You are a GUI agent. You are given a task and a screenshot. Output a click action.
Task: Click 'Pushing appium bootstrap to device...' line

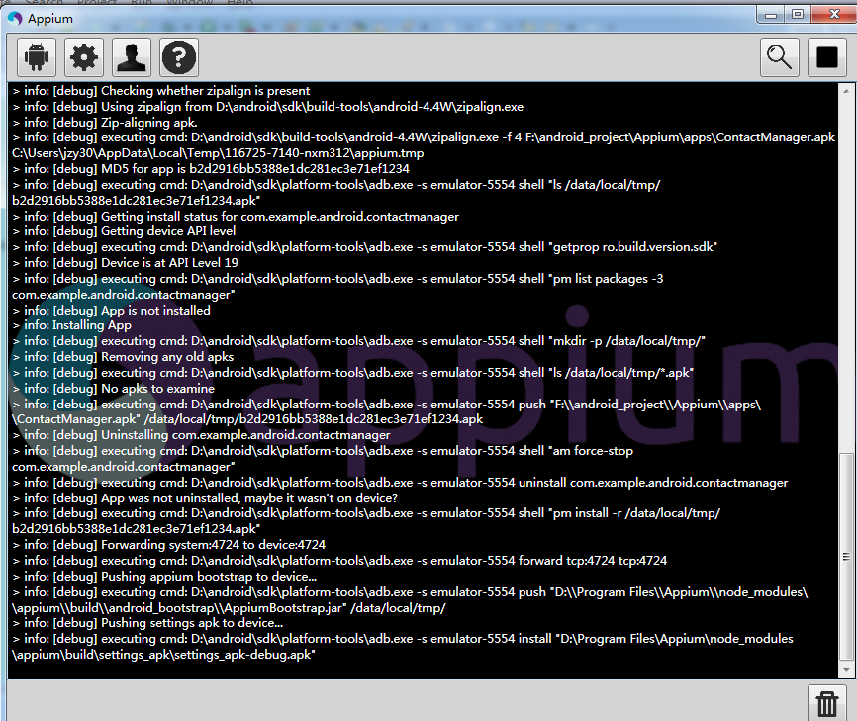164,577
